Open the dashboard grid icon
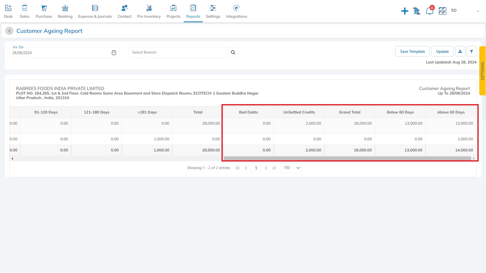 pyautogui.click(x=442, y=11)
